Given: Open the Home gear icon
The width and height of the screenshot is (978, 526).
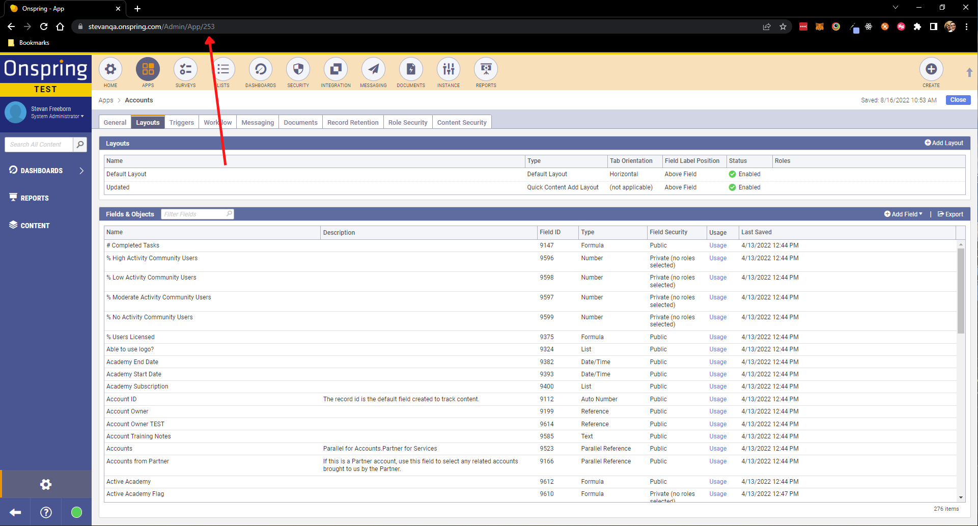Looking at the screenshot, I should pos(110,69).
